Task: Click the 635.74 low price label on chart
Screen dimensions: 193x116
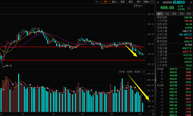Action: coord(8,66)
